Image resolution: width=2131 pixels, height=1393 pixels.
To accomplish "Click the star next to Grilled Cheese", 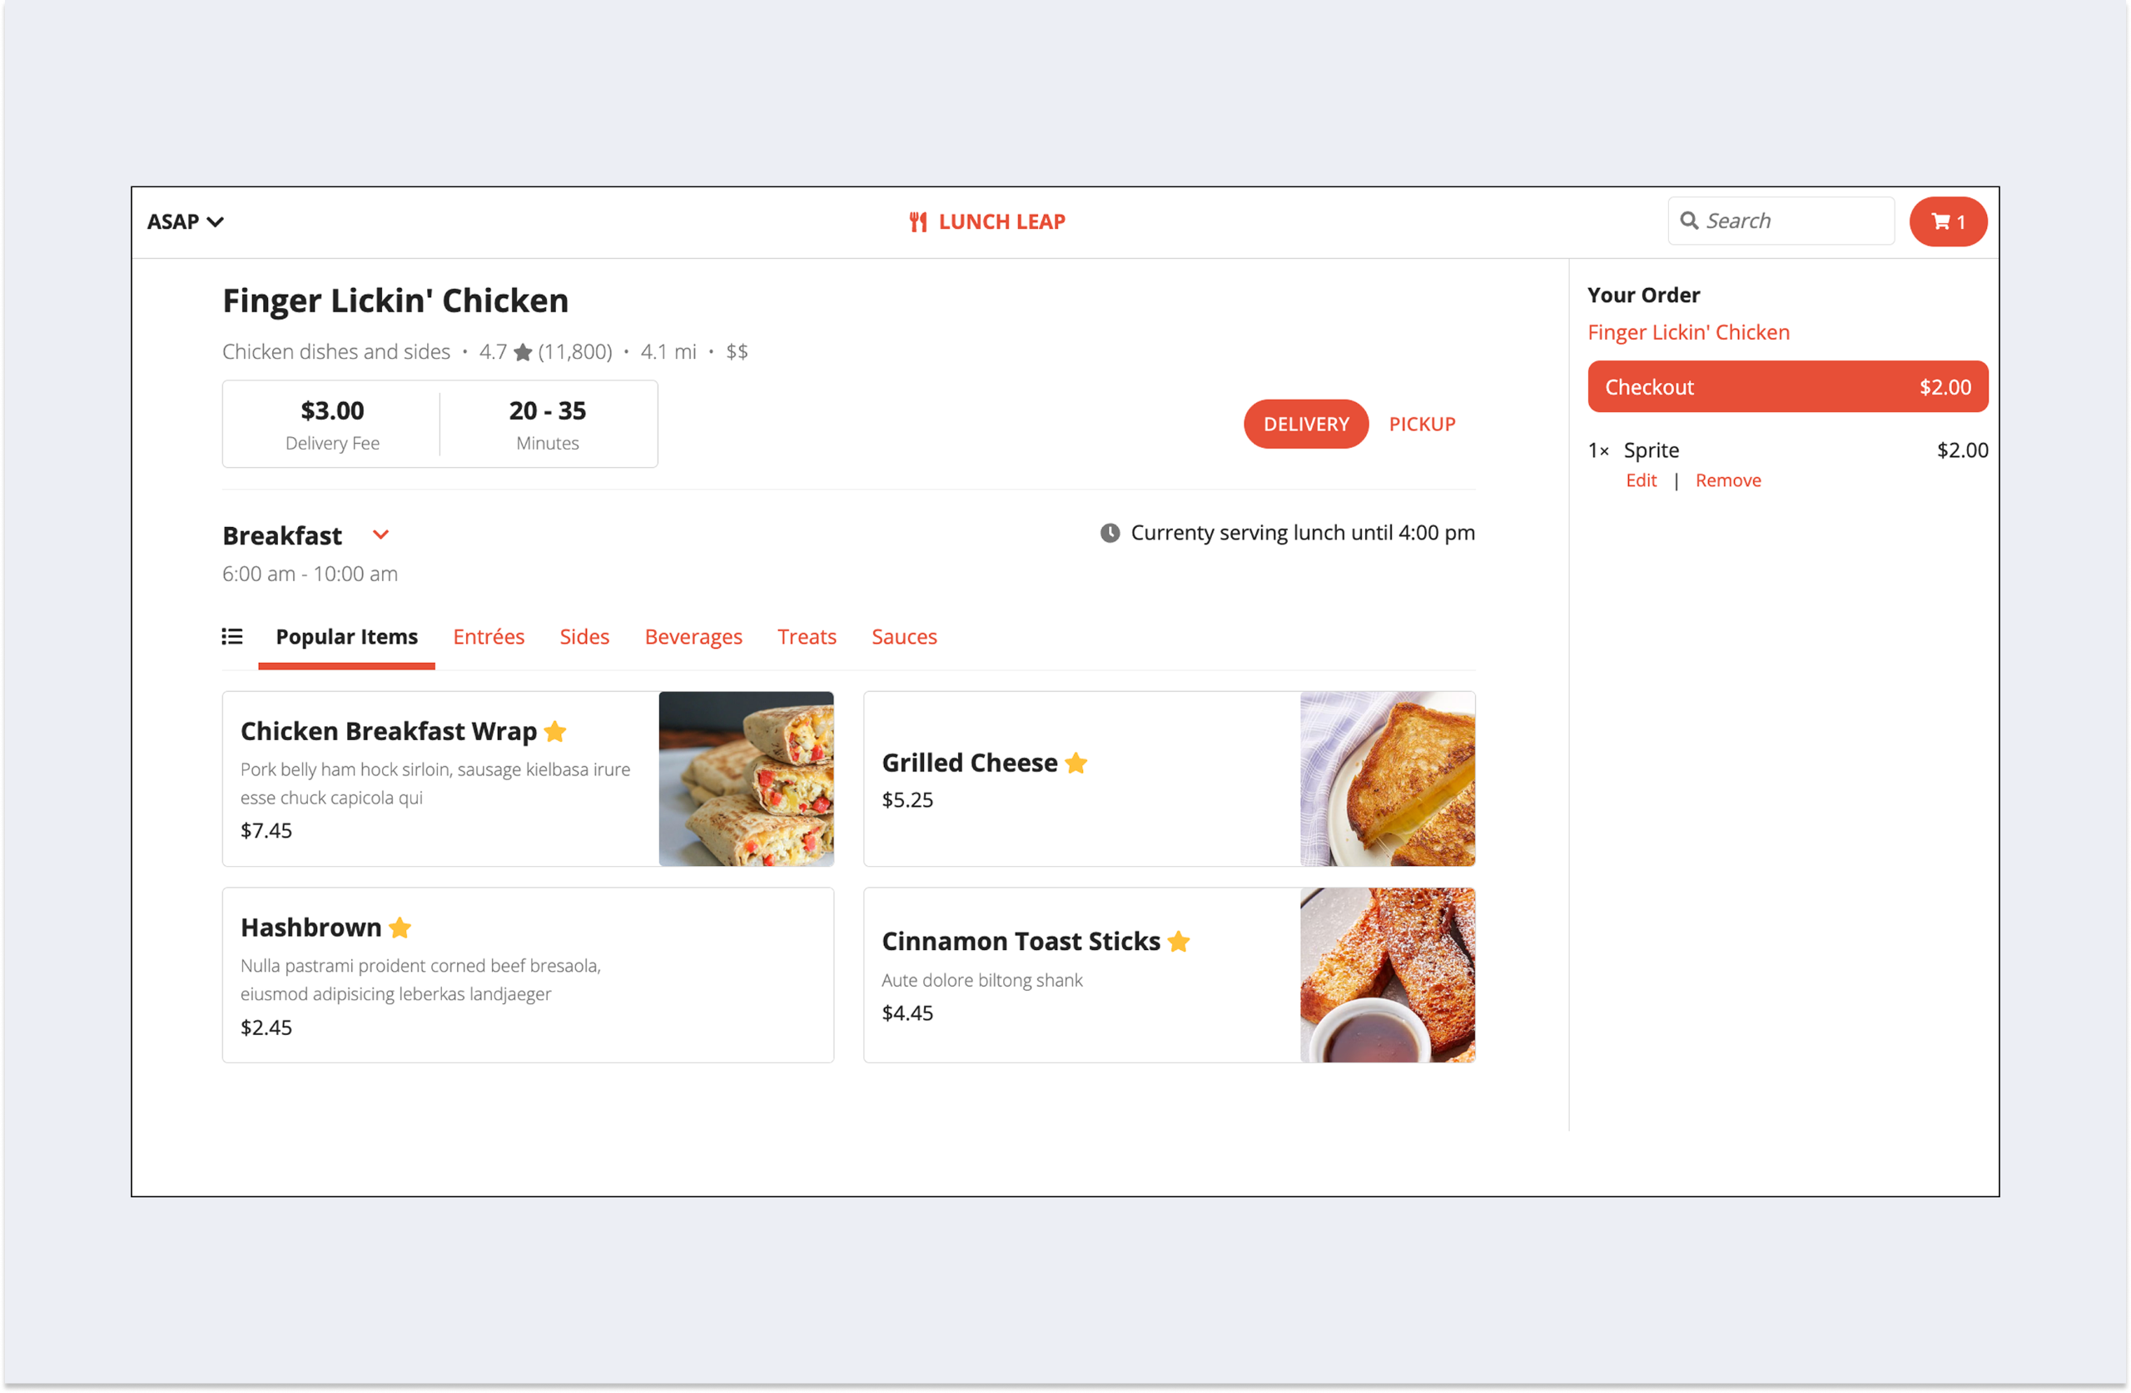I will pos(1076,763).
